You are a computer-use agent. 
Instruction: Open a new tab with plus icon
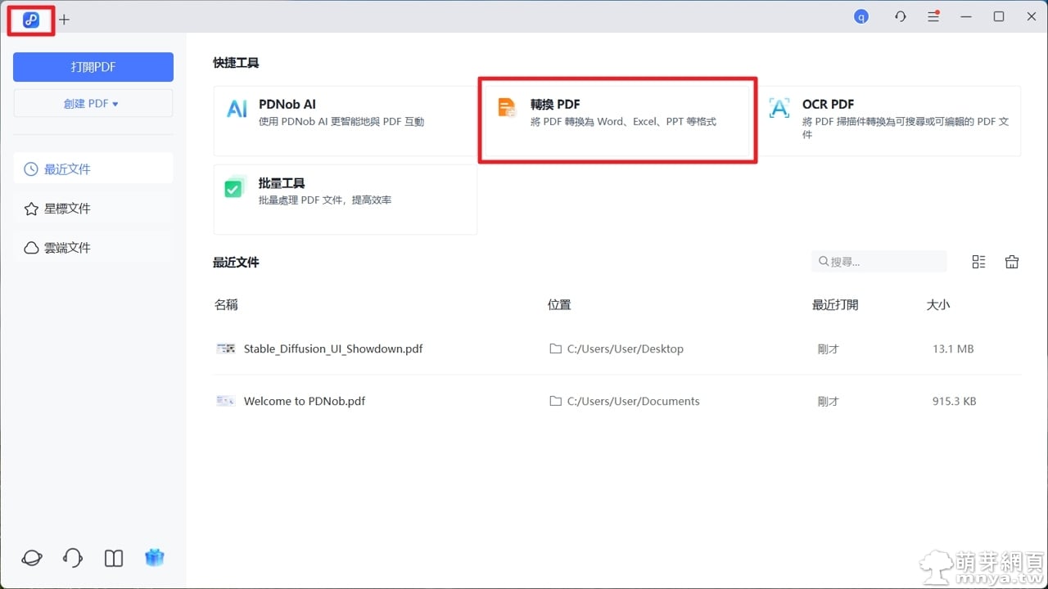[x=65, y=20]
